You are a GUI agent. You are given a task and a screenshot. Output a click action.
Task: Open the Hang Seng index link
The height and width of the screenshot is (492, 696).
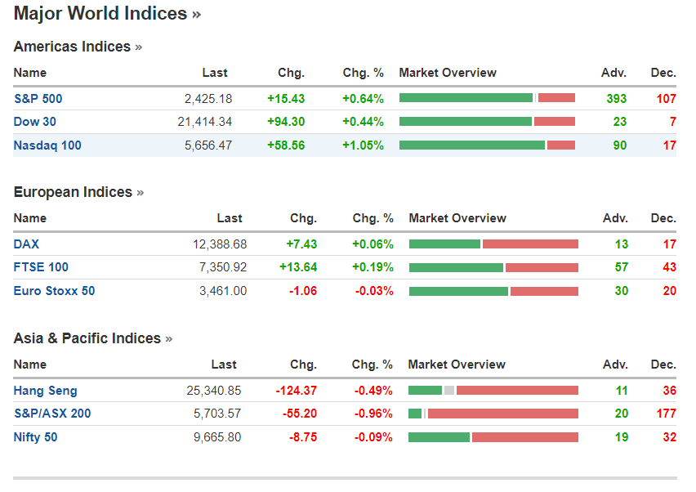pyautogui.click(x=46, y=391)
